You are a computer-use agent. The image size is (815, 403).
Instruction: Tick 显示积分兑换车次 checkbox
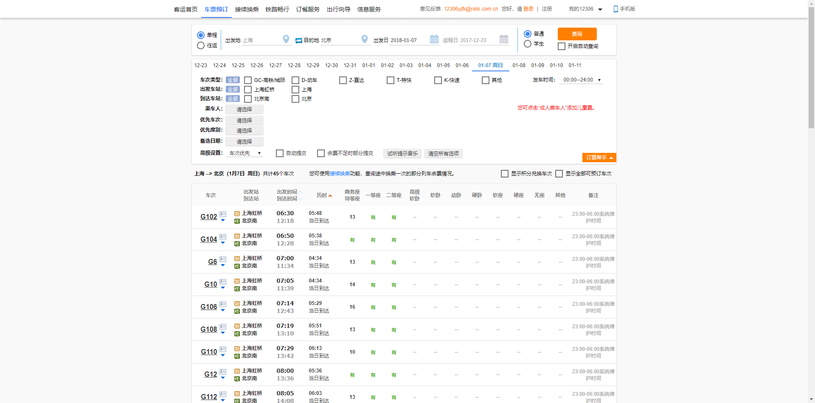point(505,174)
